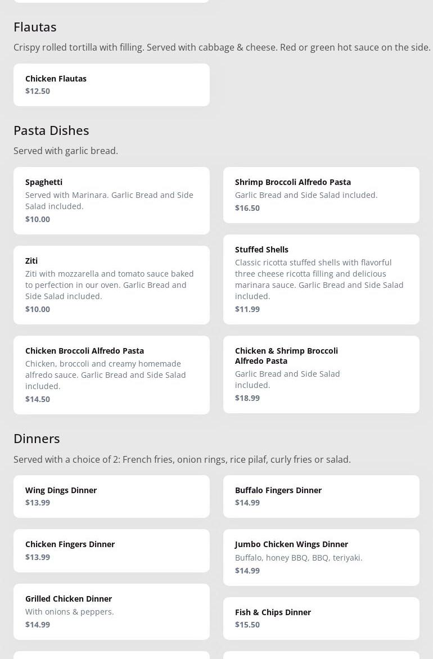433x659 pixels.
Task: Open the Fish & Chips Dinner
Action: (321, 618)
